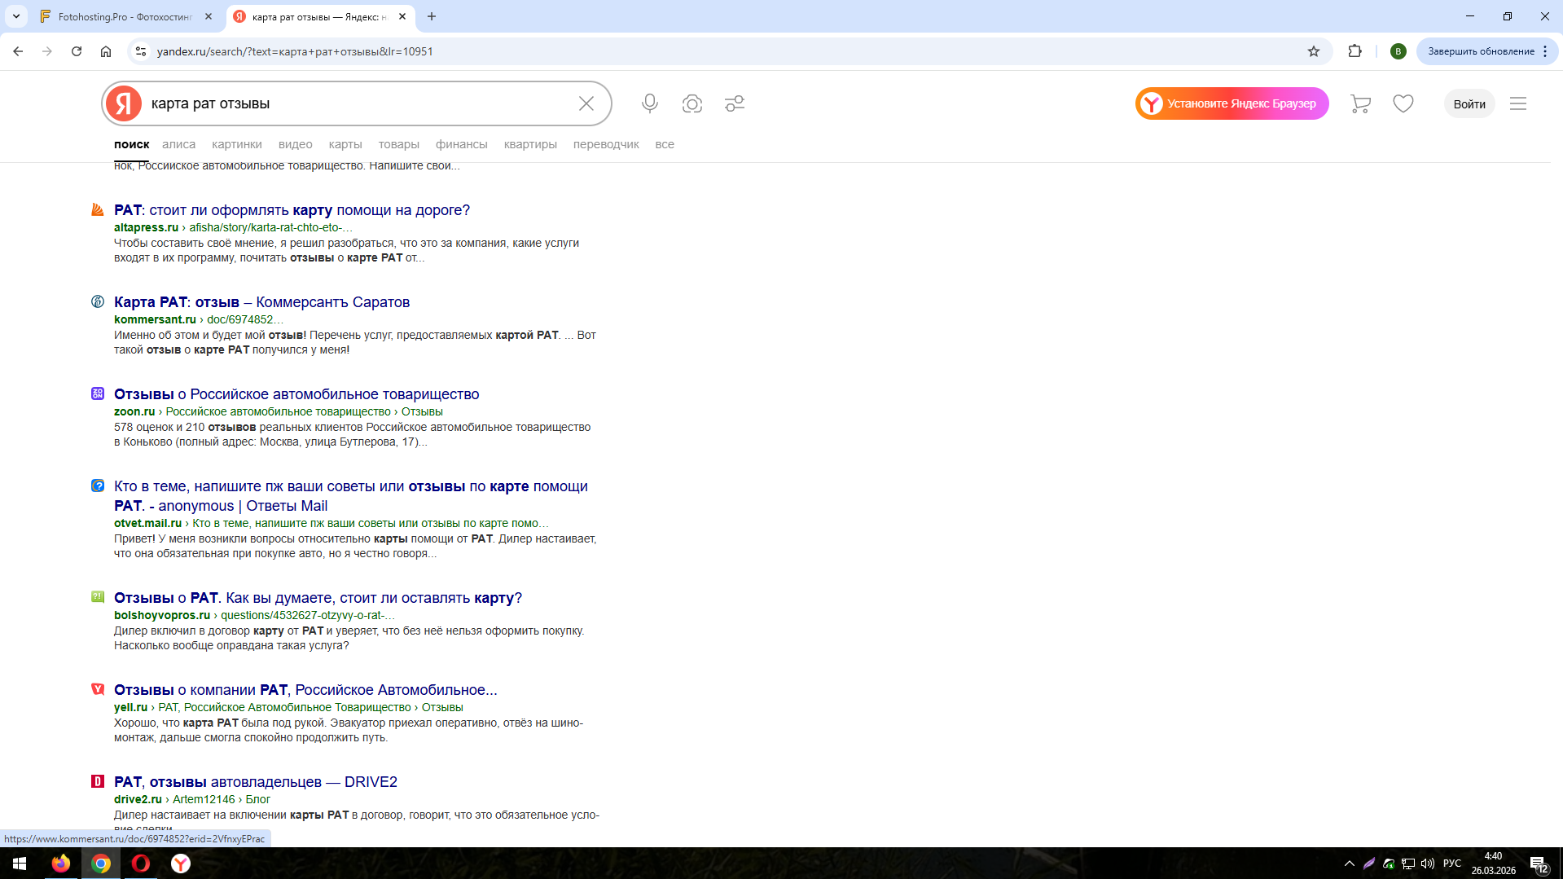The image size is (1563, 879).
Task: Select the переводчик search tab
Action: [x=606, y=144]
